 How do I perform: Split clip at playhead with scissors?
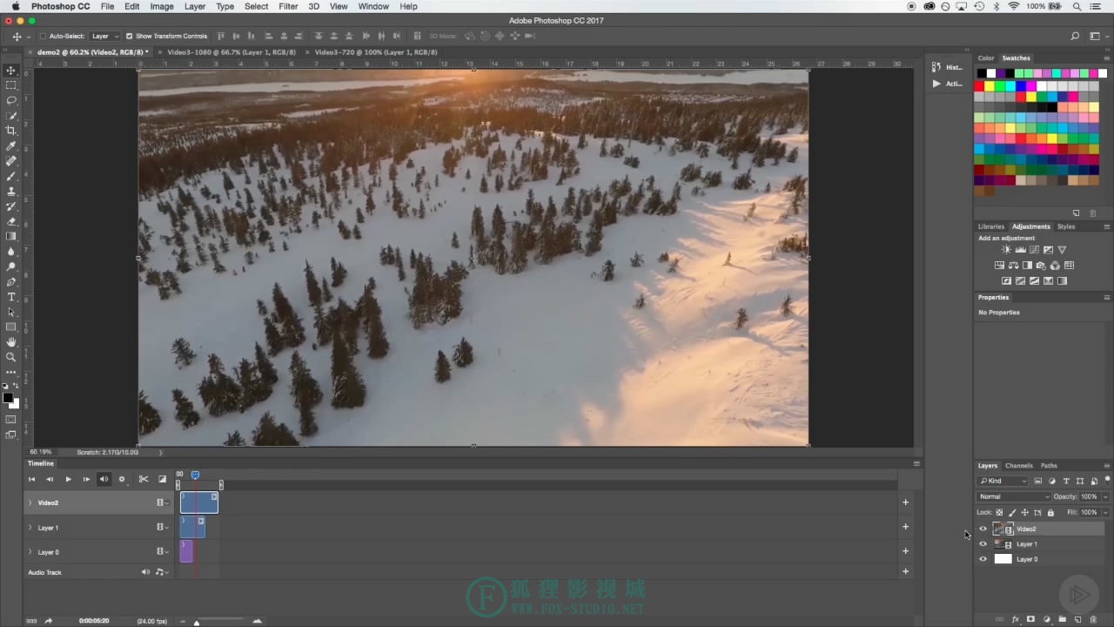point(144,479)
